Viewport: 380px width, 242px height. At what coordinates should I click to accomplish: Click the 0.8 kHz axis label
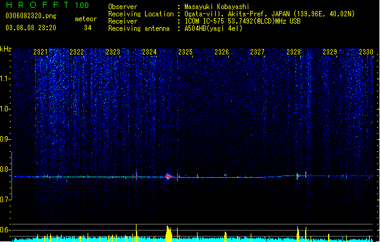coord(5,169)
